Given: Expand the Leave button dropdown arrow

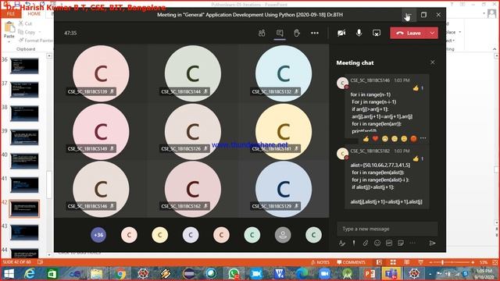Looking at the screenshot, I should click(x=432, y=33).
